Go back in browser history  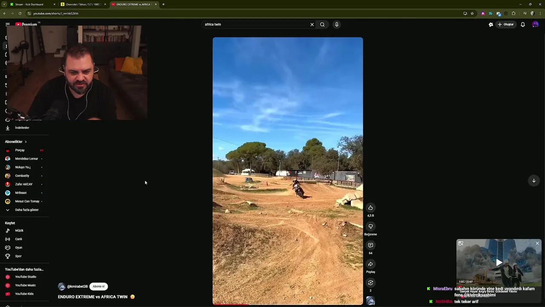pos(5,13)
